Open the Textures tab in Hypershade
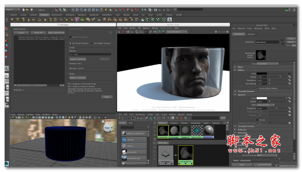Image resolution: width=302 pixels, height=172 pixels. click(x=174, y=123)
